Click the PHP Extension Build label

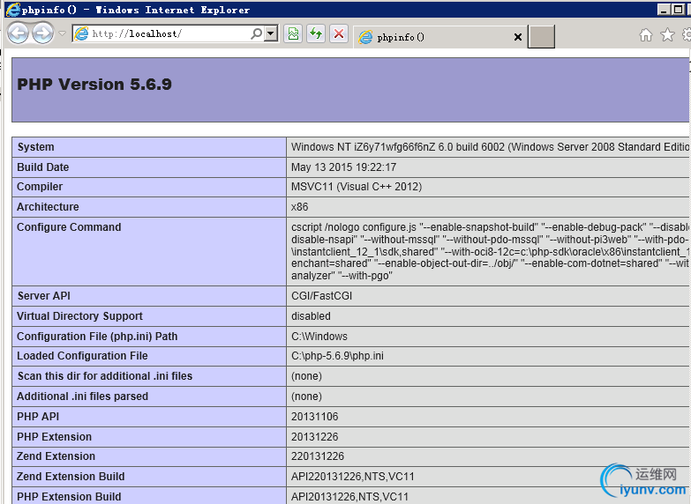pos(69,497)
